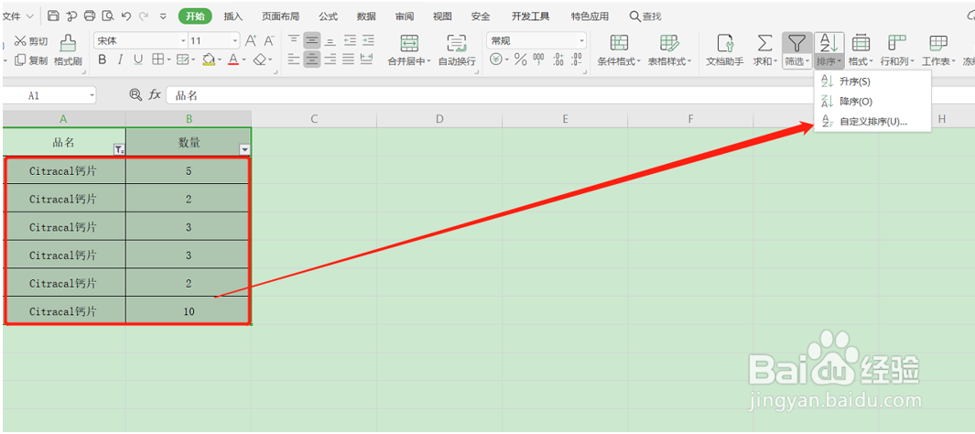Toggle the 筛选 filter funnel
The width and height of the screenshot is (975, 434).
(x=796, y=49)
